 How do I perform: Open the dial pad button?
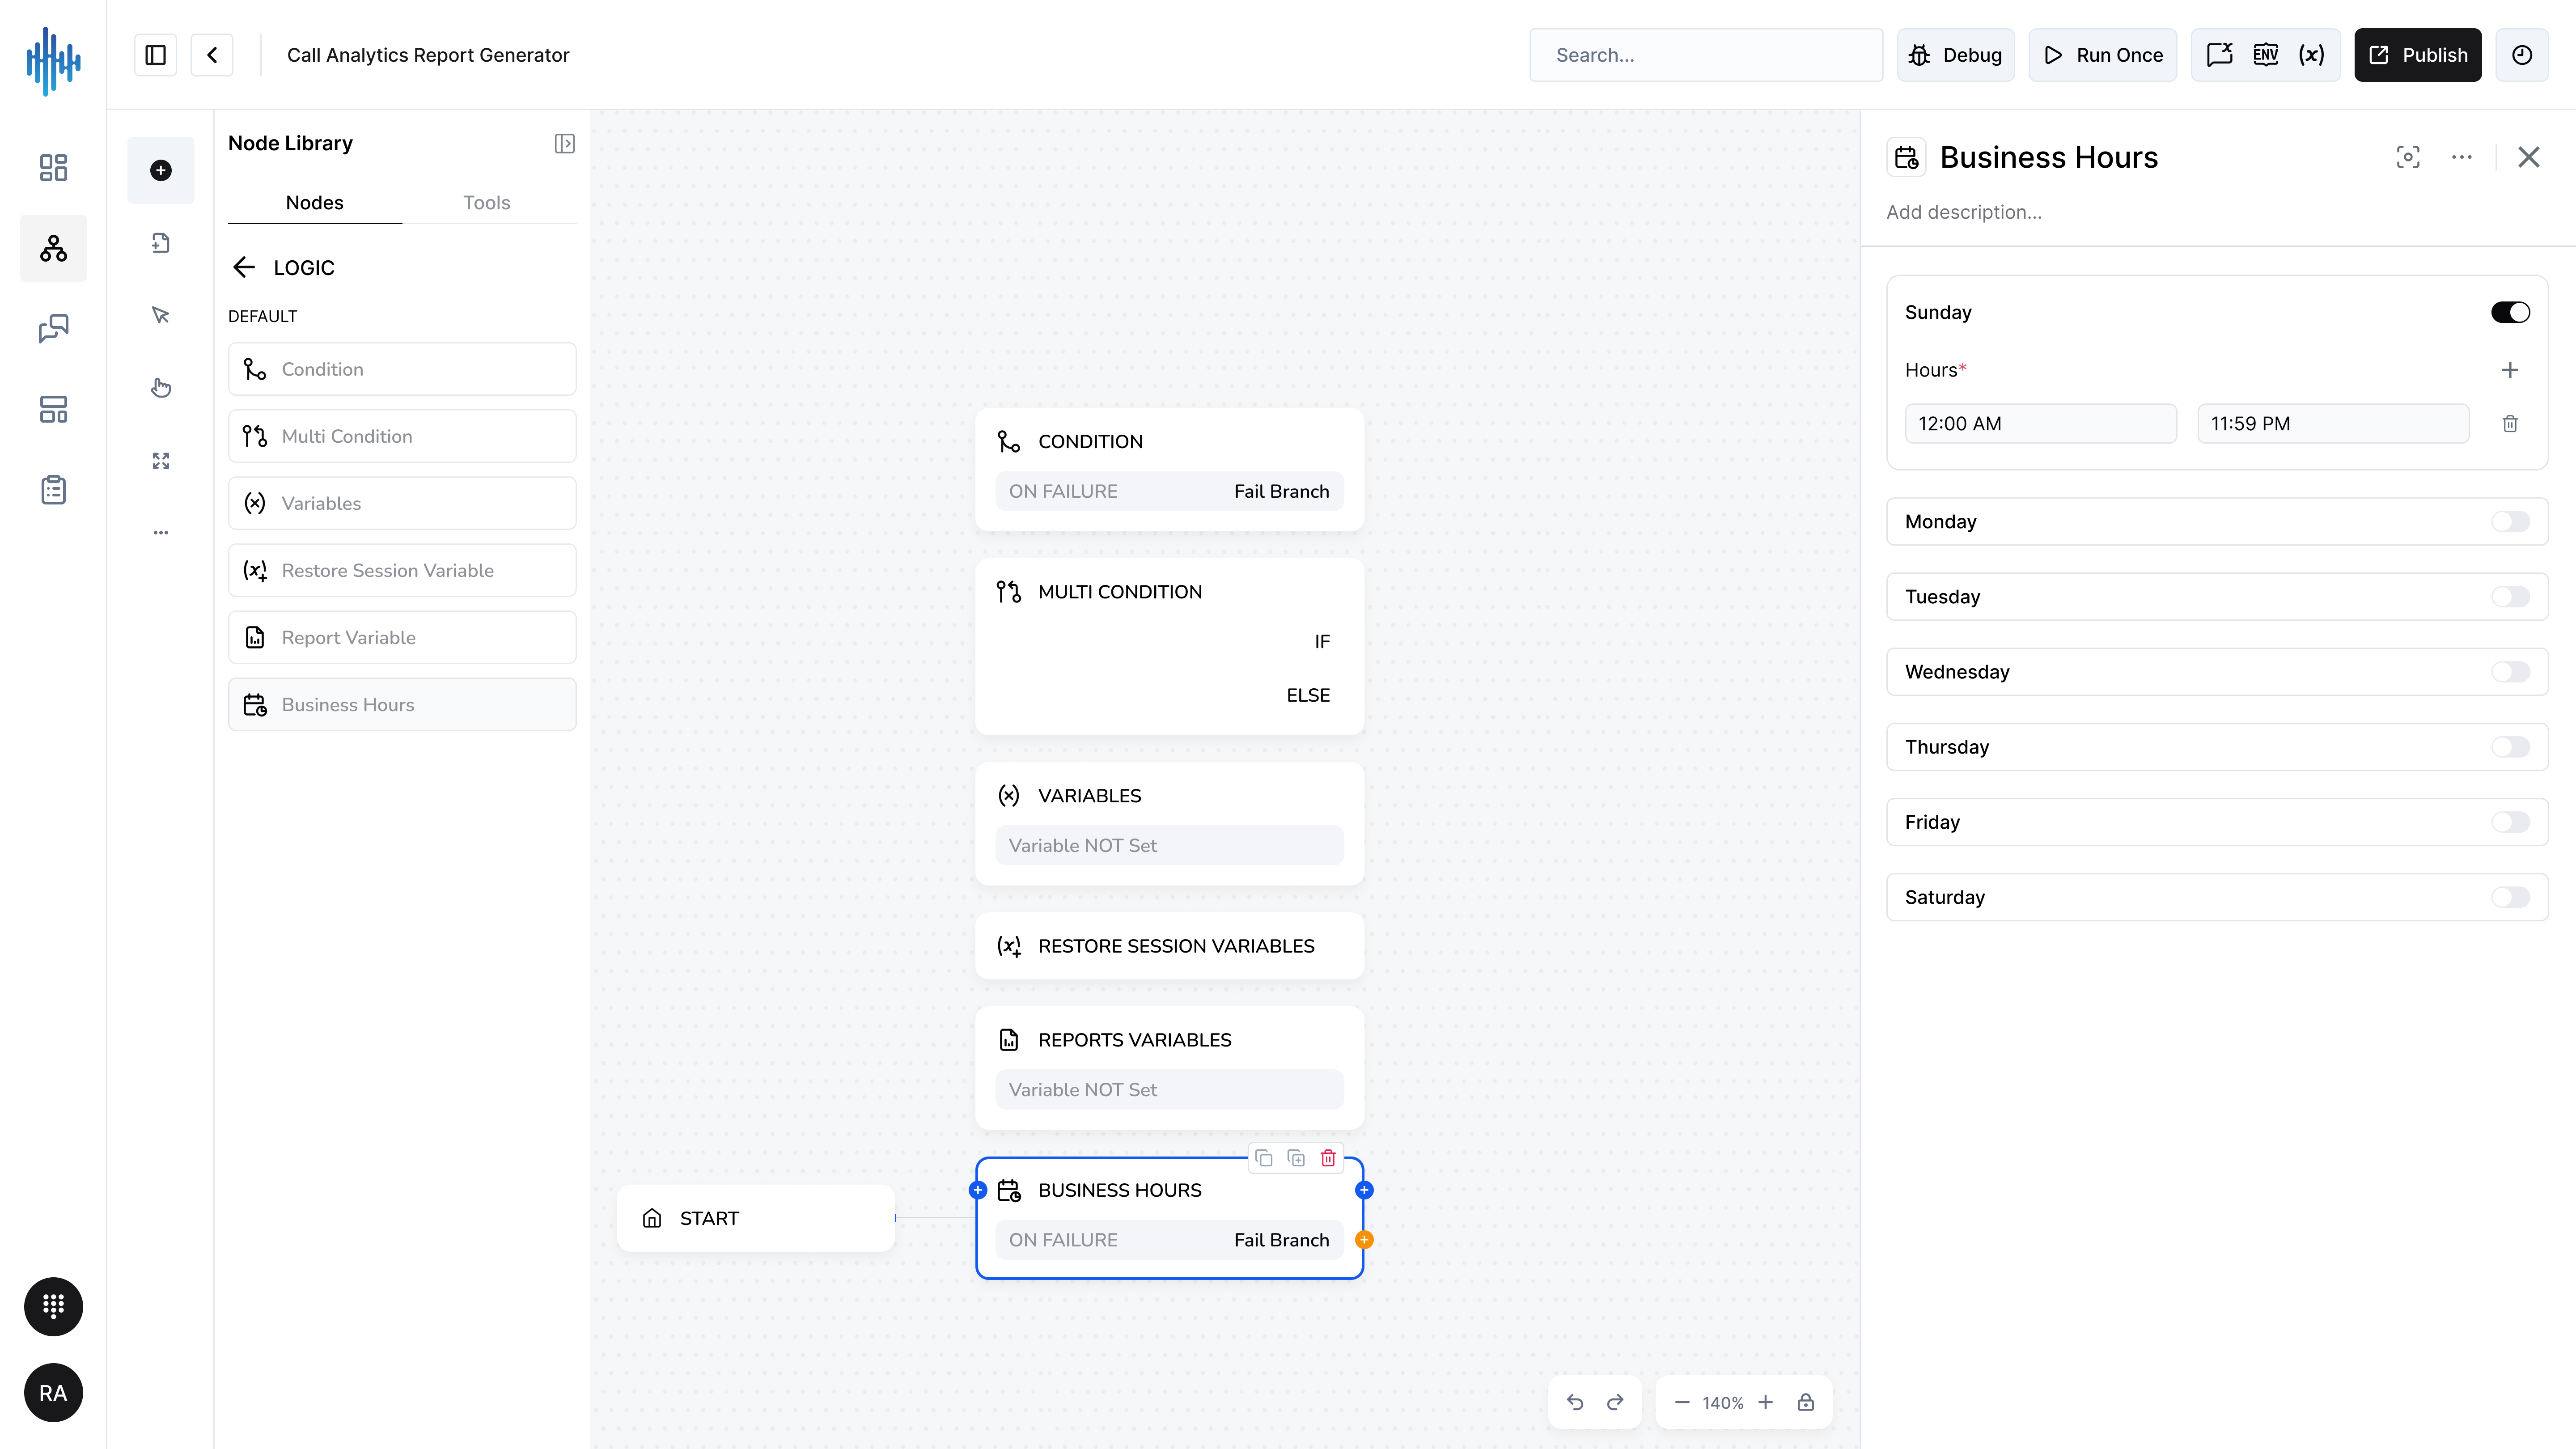pyautogui.click(x=53, y=1306)
